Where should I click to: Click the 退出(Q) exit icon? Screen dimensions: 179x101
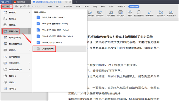[5, 89]
